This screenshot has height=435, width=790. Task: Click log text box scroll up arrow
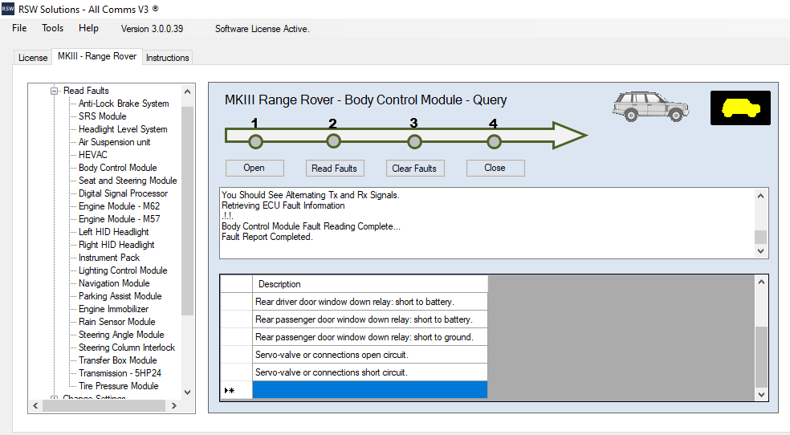coord(761,196)
